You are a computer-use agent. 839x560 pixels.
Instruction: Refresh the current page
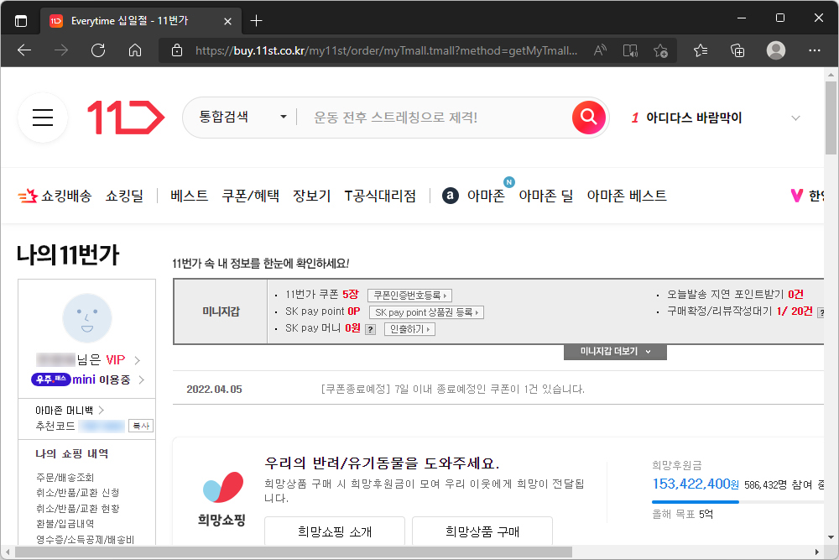tap(98, 50)
